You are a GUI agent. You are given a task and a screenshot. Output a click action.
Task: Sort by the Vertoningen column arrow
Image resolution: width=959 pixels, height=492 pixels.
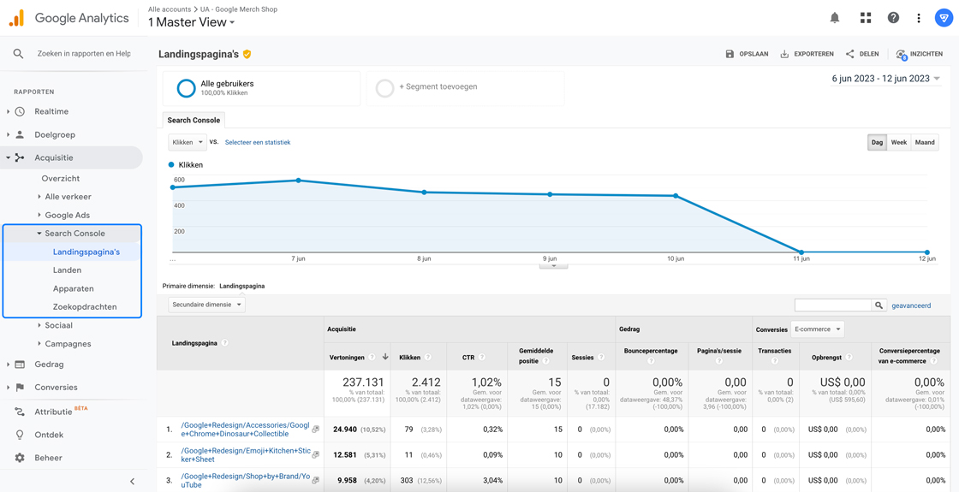pos(385,357)
